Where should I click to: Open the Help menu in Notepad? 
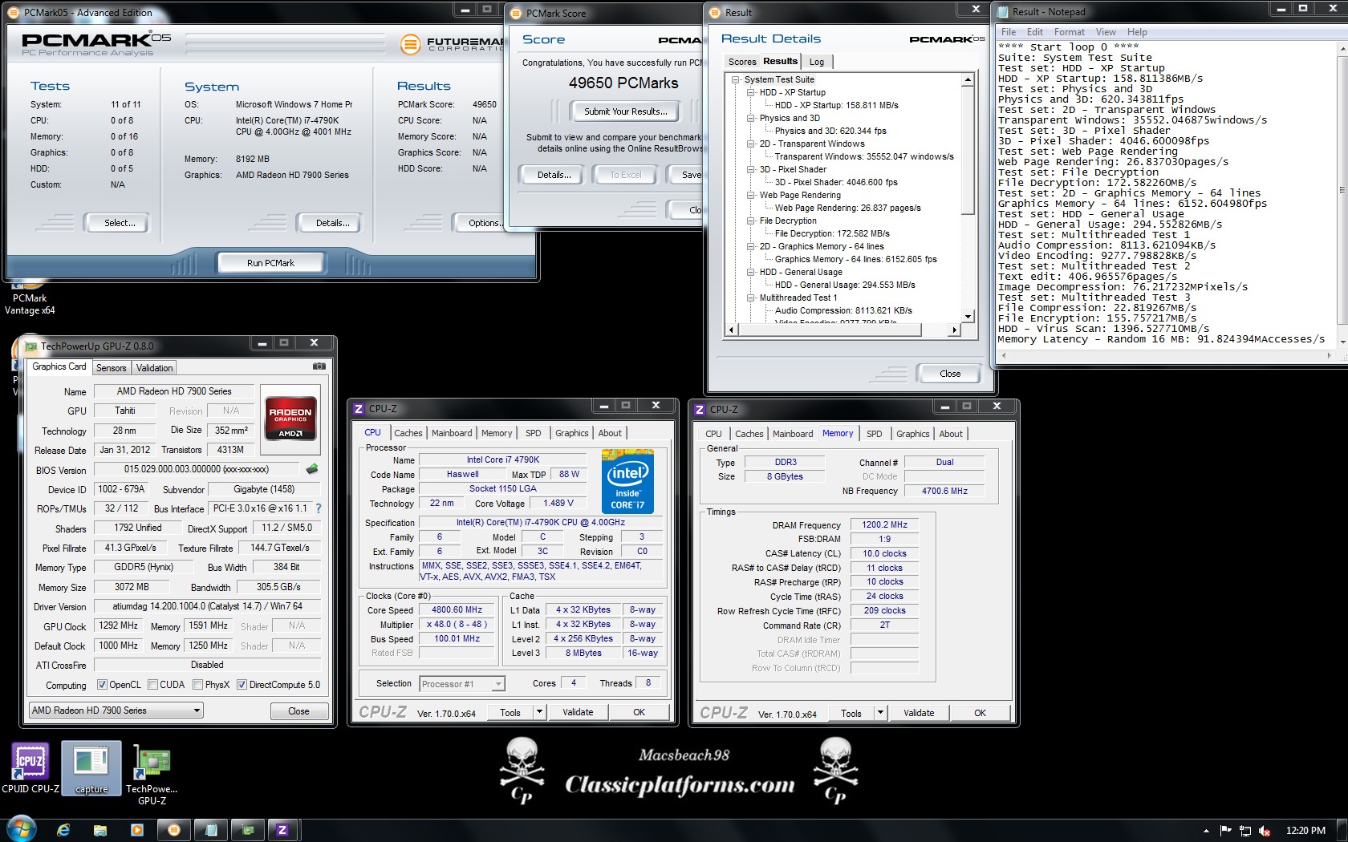1137,32
